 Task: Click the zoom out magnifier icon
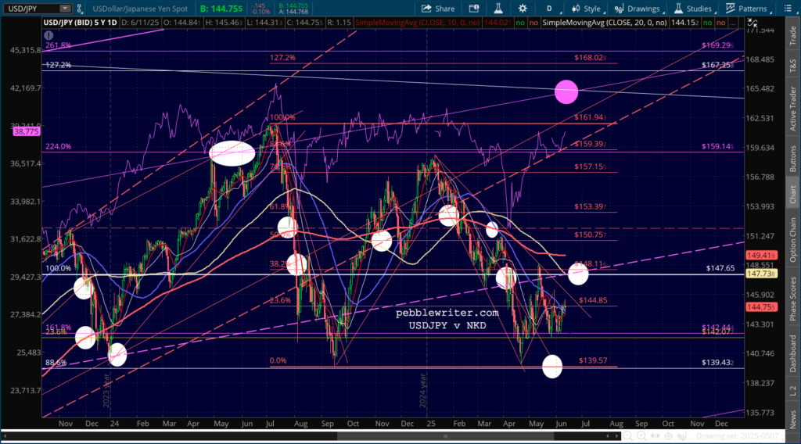pyautogui.click(x=628, y=436)
